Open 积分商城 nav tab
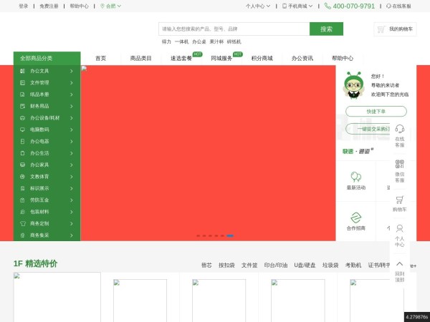The width and height of the screenshot is (430, 322). [262, 59]
